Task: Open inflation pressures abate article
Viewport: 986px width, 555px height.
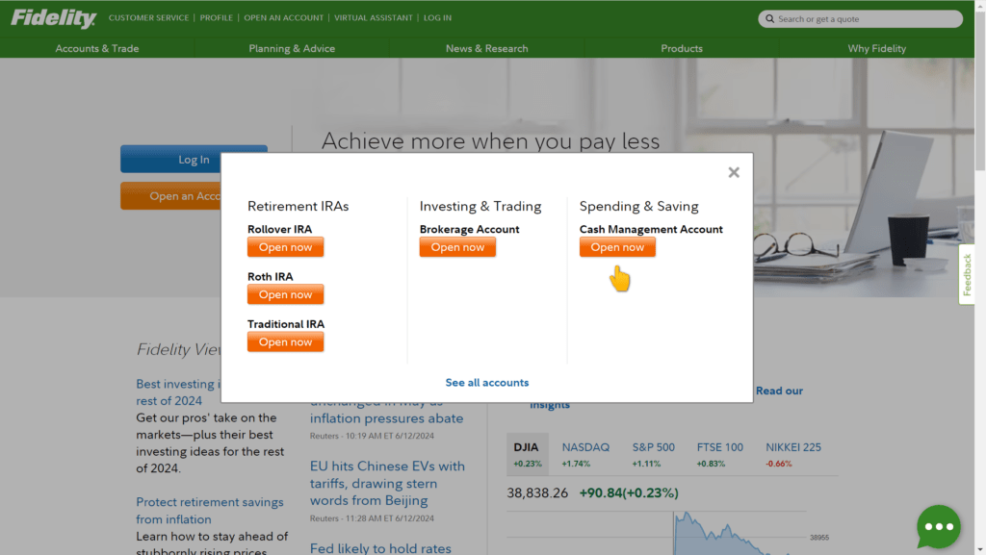Action: (x=387, y=418)
